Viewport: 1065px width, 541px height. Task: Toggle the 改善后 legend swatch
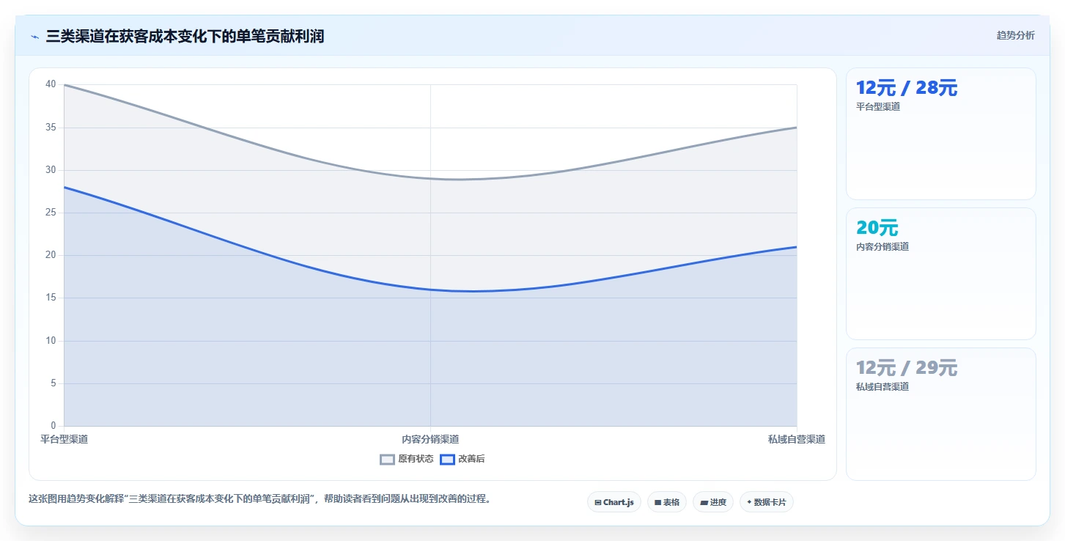pos(447,460)
